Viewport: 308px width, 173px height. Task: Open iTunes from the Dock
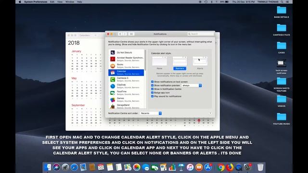190,167
